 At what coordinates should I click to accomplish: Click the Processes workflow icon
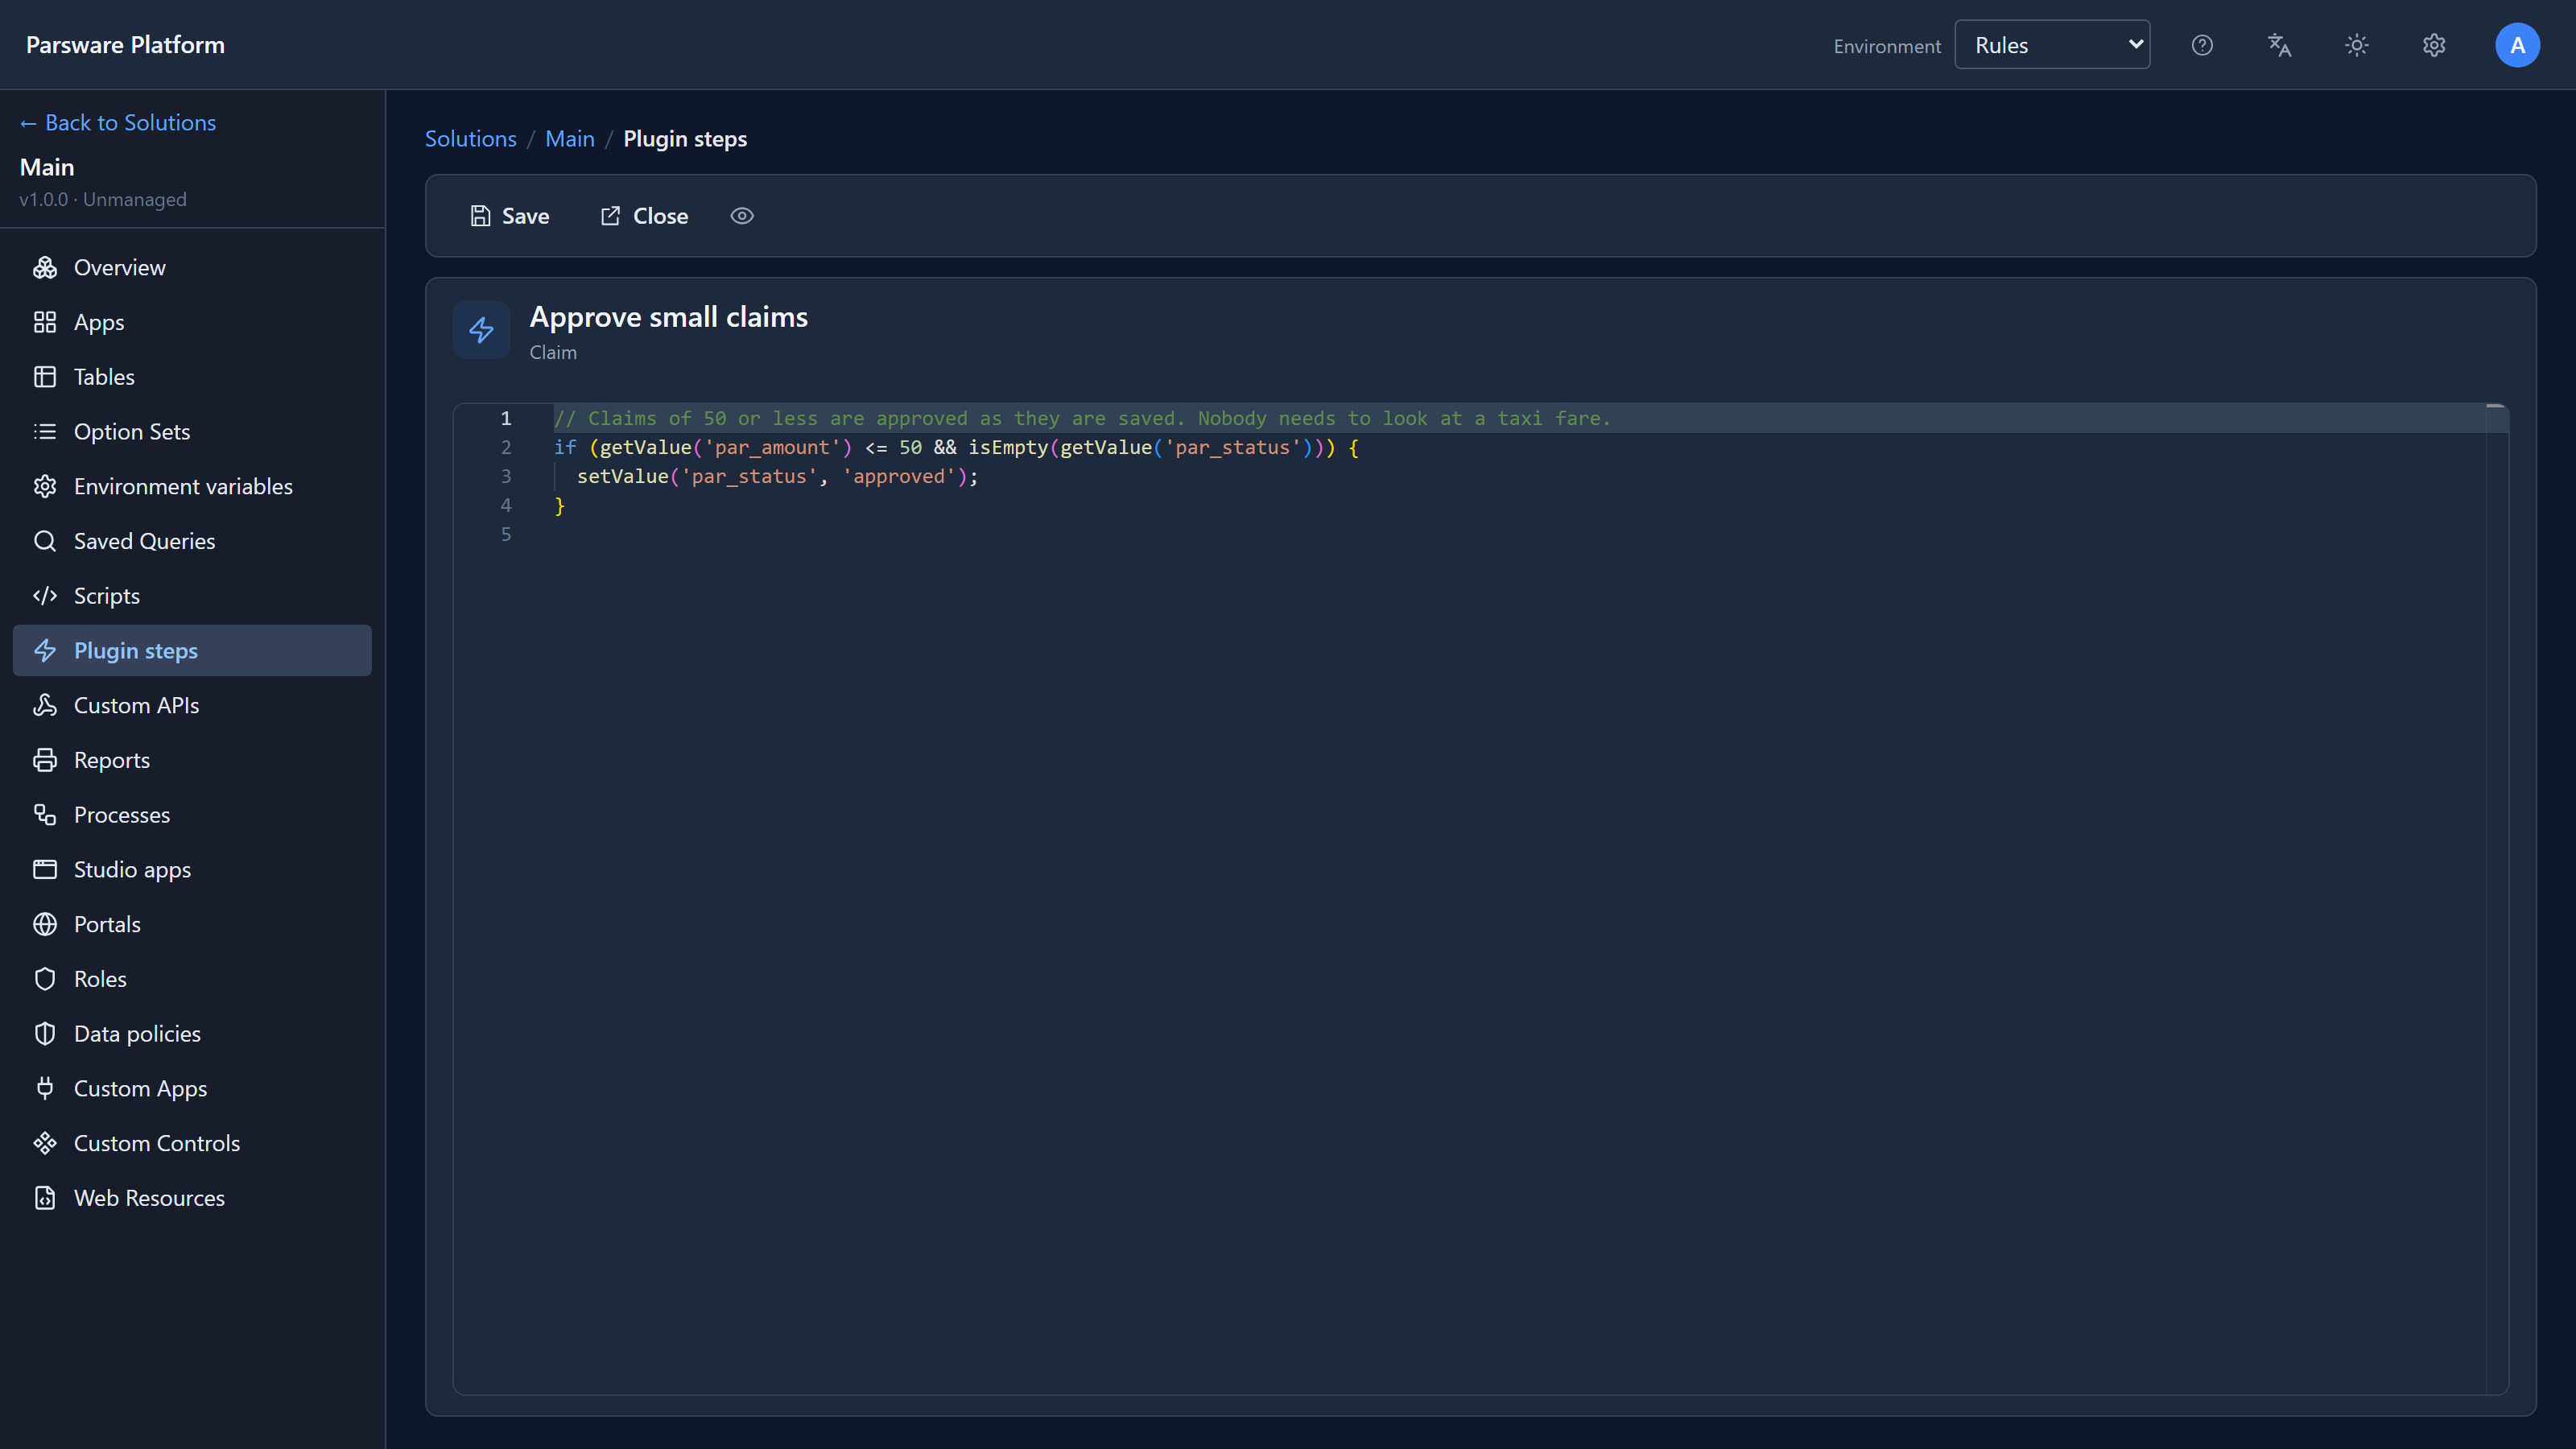coord(45,815)
